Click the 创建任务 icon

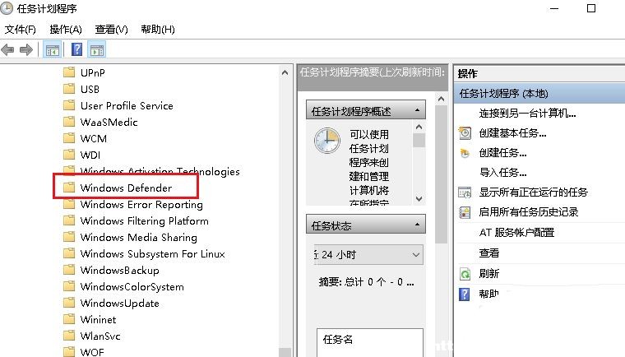pos(465,153)
